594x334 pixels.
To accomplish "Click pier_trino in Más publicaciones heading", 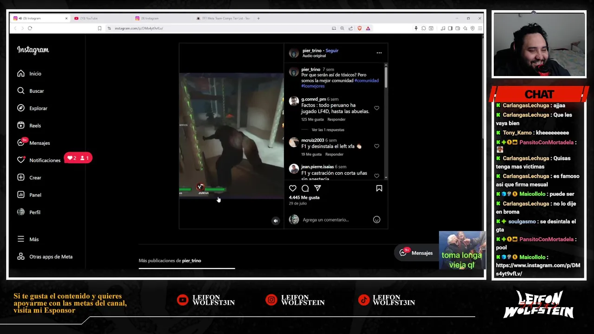I will click(192, 261).
